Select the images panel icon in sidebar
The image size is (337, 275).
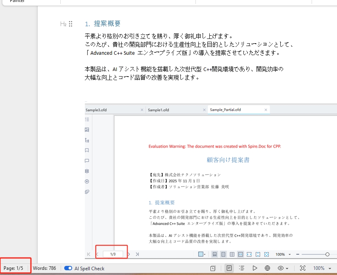click(87, 129)
